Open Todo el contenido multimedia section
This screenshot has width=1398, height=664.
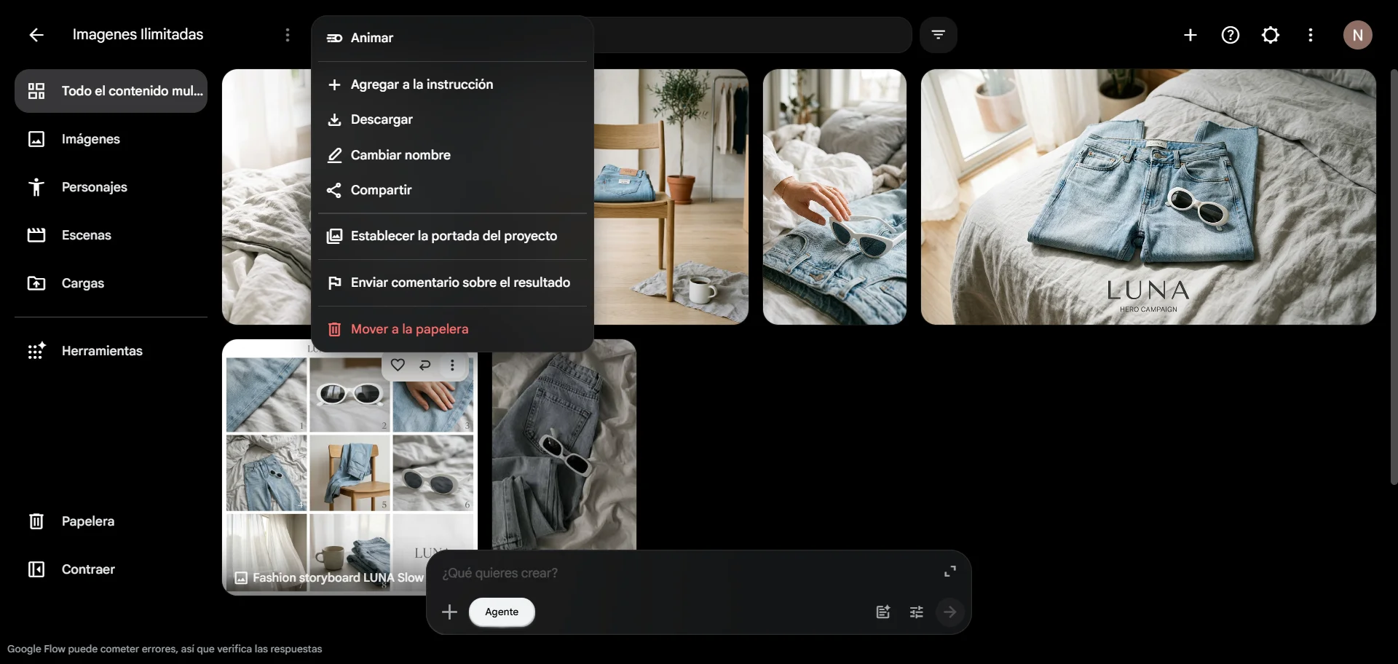pyautogui.click(x=111, y=91)
